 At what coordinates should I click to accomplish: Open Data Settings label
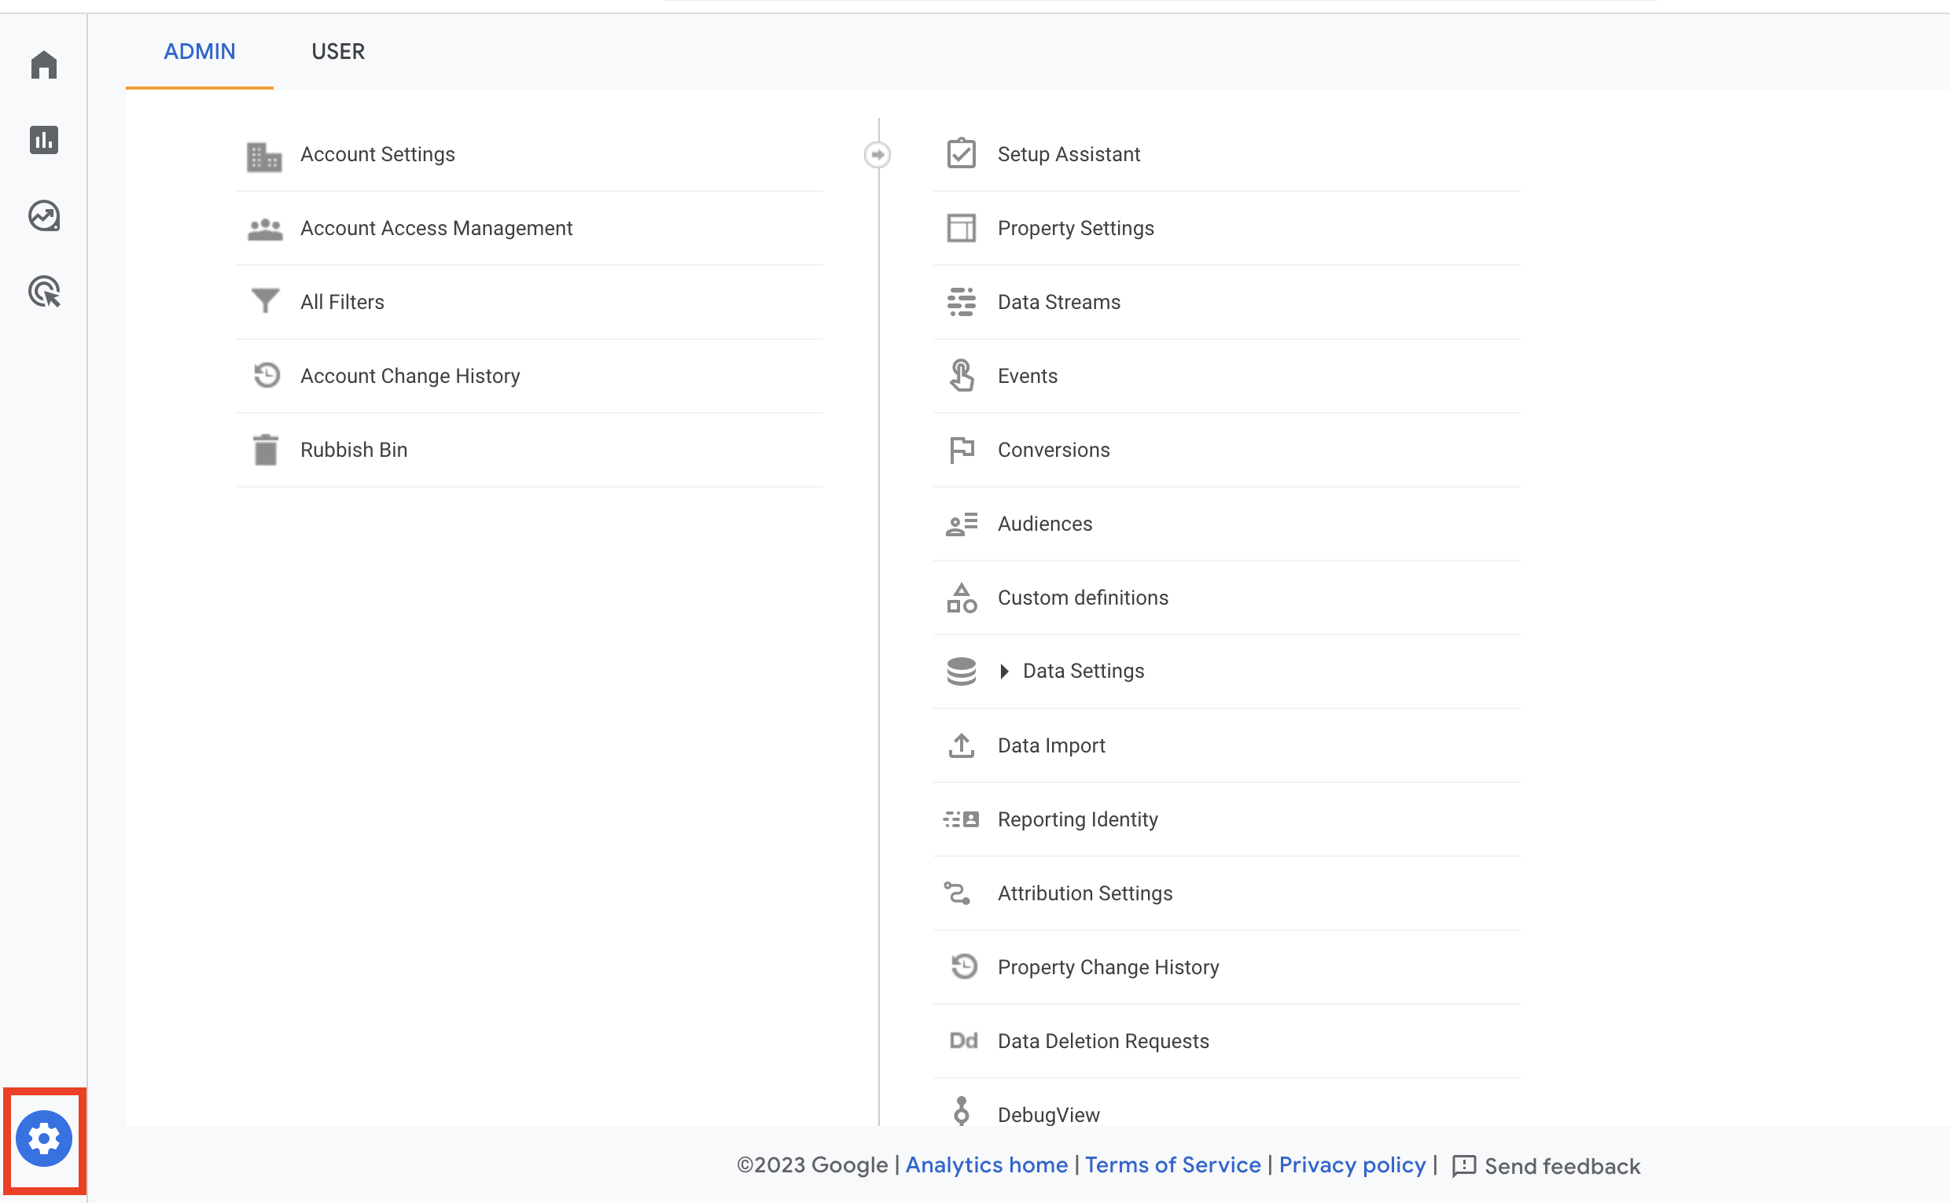[x=1084, y=671]
